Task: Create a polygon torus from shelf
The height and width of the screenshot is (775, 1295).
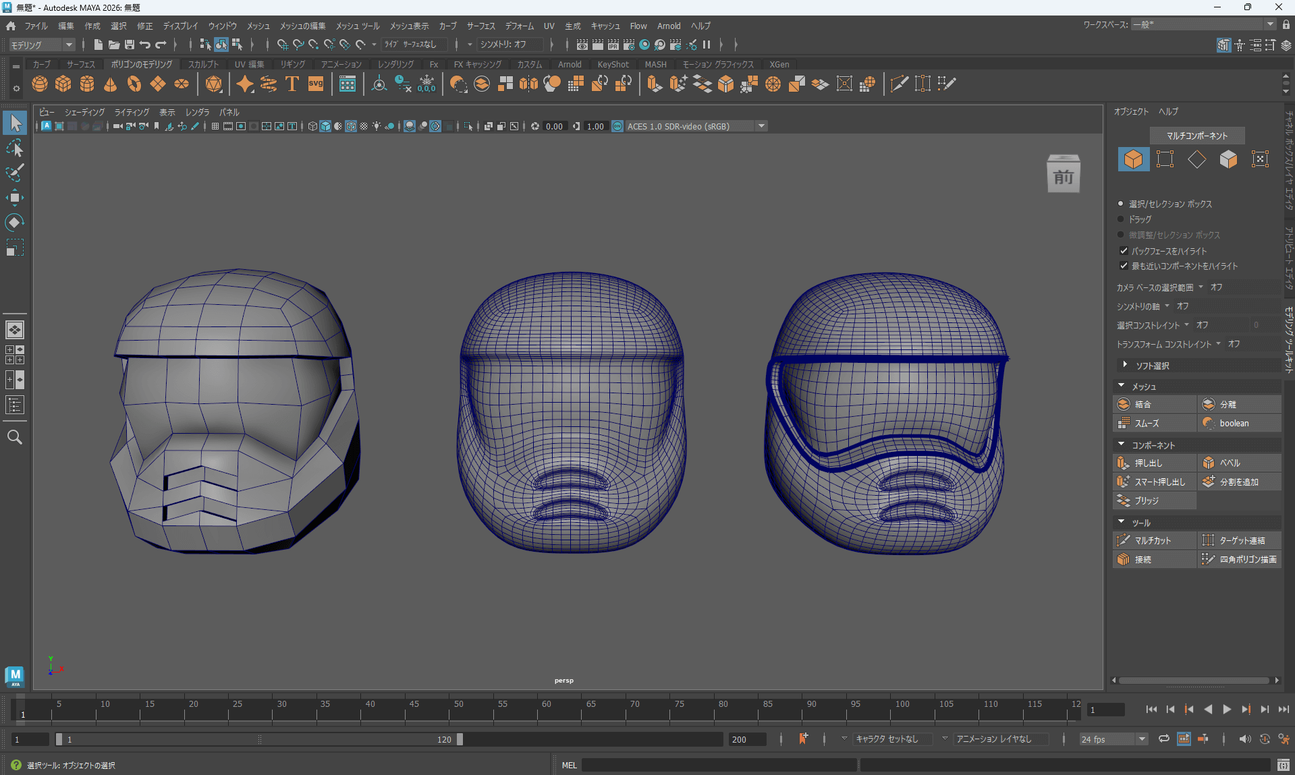Action: pyautogui.click(x=134, y=84)
